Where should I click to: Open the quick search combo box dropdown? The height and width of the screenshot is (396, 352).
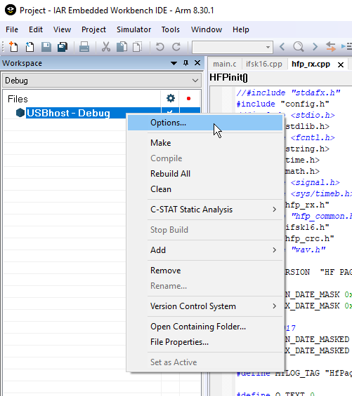[268, 47]
